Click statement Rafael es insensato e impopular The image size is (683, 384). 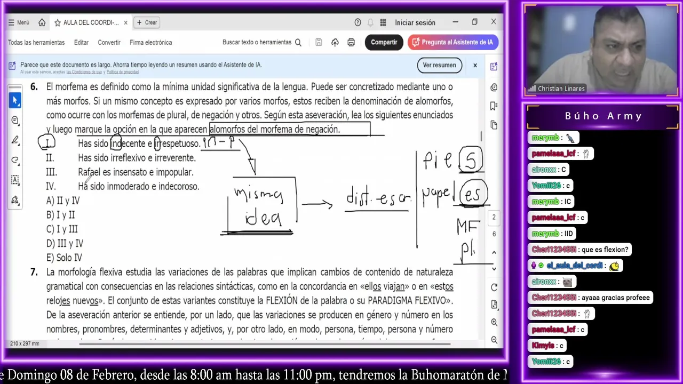(x=136, y=172)
